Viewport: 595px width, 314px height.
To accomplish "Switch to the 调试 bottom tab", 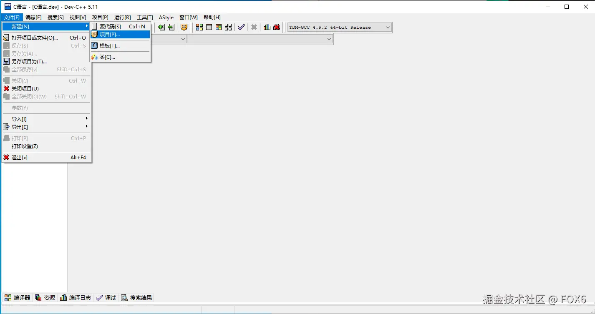I will 106,298.
